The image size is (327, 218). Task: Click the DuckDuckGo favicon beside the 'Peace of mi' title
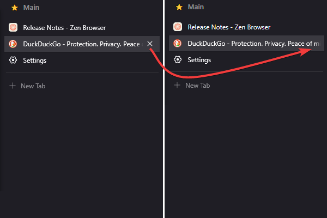(x=178, y=44)
